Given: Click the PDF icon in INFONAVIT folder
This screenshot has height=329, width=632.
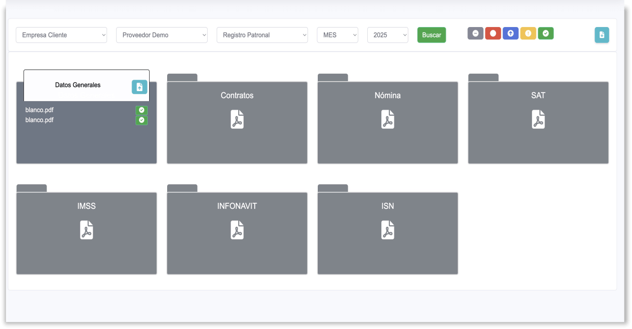Looking at the screenshot, I should 237,230.
